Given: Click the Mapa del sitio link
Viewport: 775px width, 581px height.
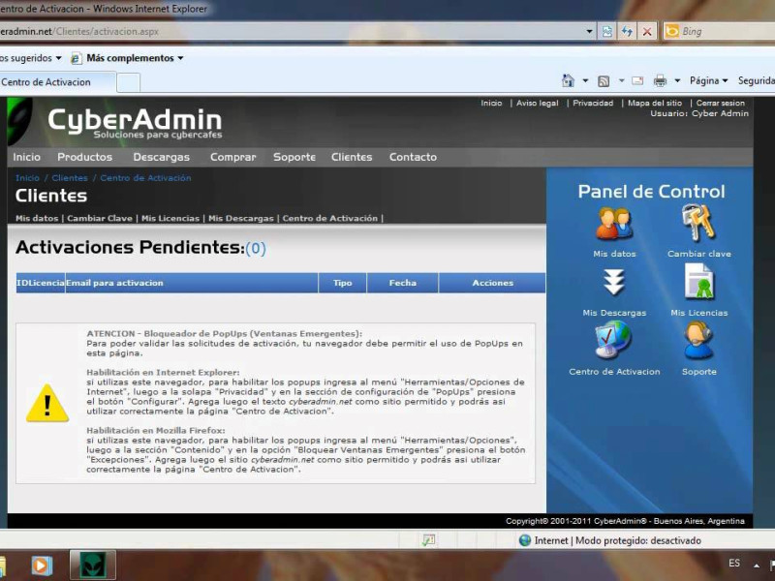Looking at the screenshot, I should coord(655,103).
